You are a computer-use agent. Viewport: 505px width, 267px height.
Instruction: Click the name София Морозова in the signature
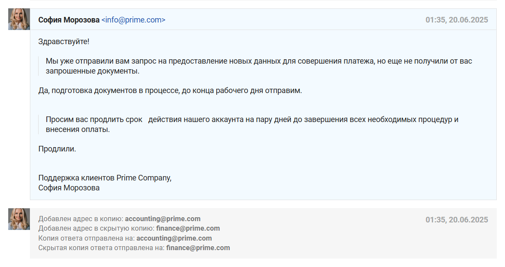point(68,188)
